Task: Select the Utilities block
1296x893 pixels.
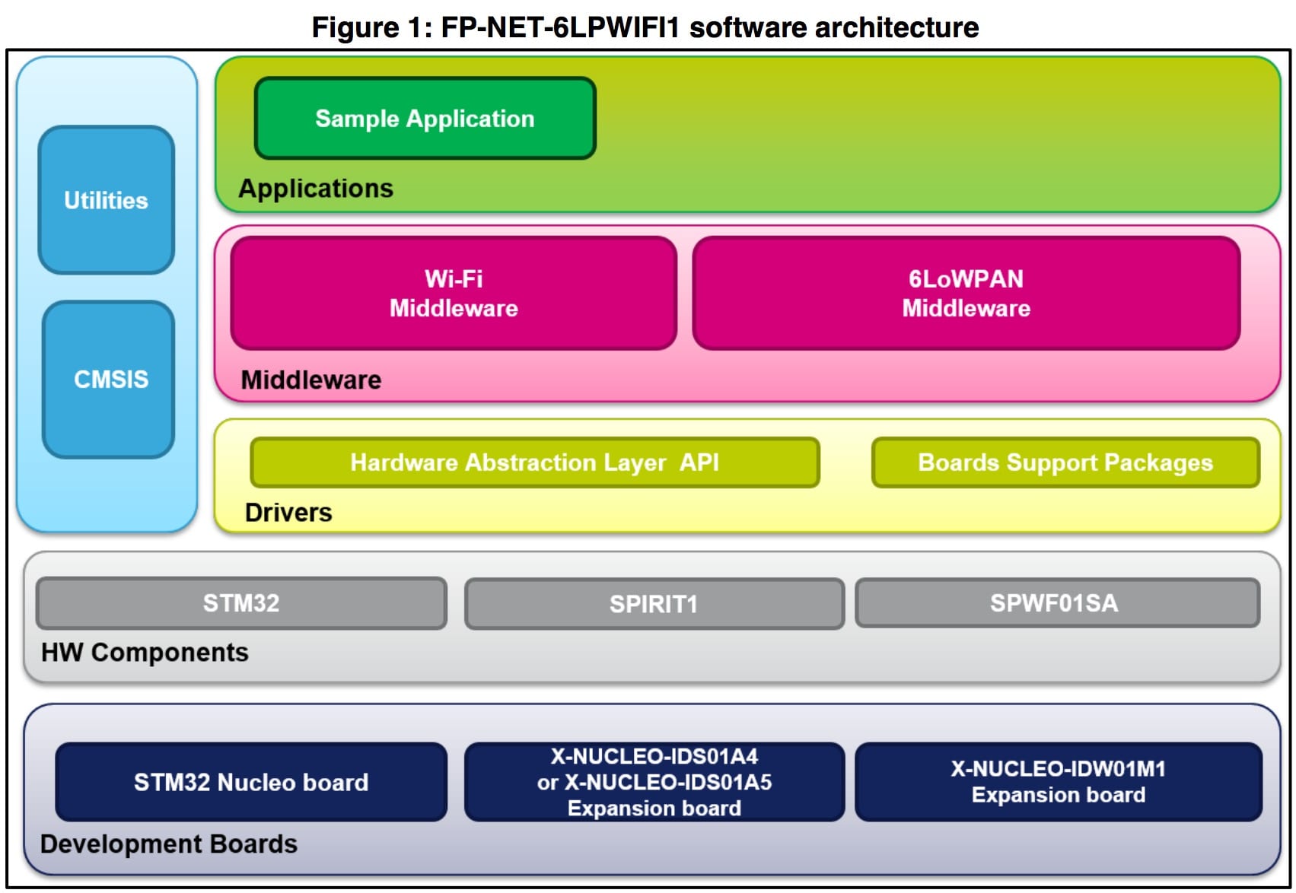Action: tap(107, 200)
